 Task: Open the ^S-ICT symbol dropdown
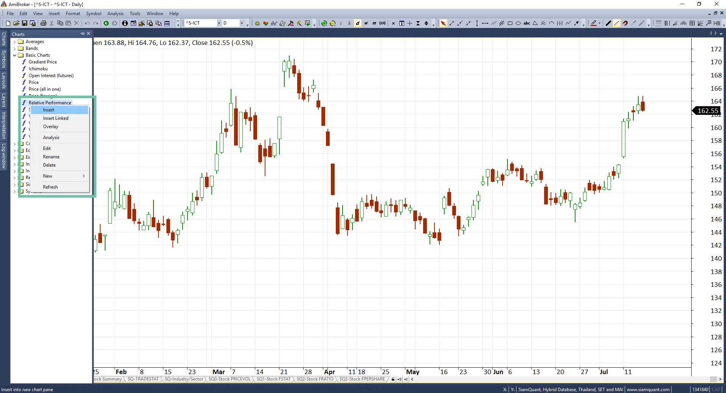(x=219, y=23)
